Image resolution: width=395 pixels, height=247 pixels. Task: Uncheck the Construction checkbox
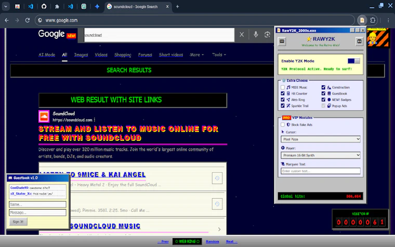pyautogui.click(x=323, y=87)
